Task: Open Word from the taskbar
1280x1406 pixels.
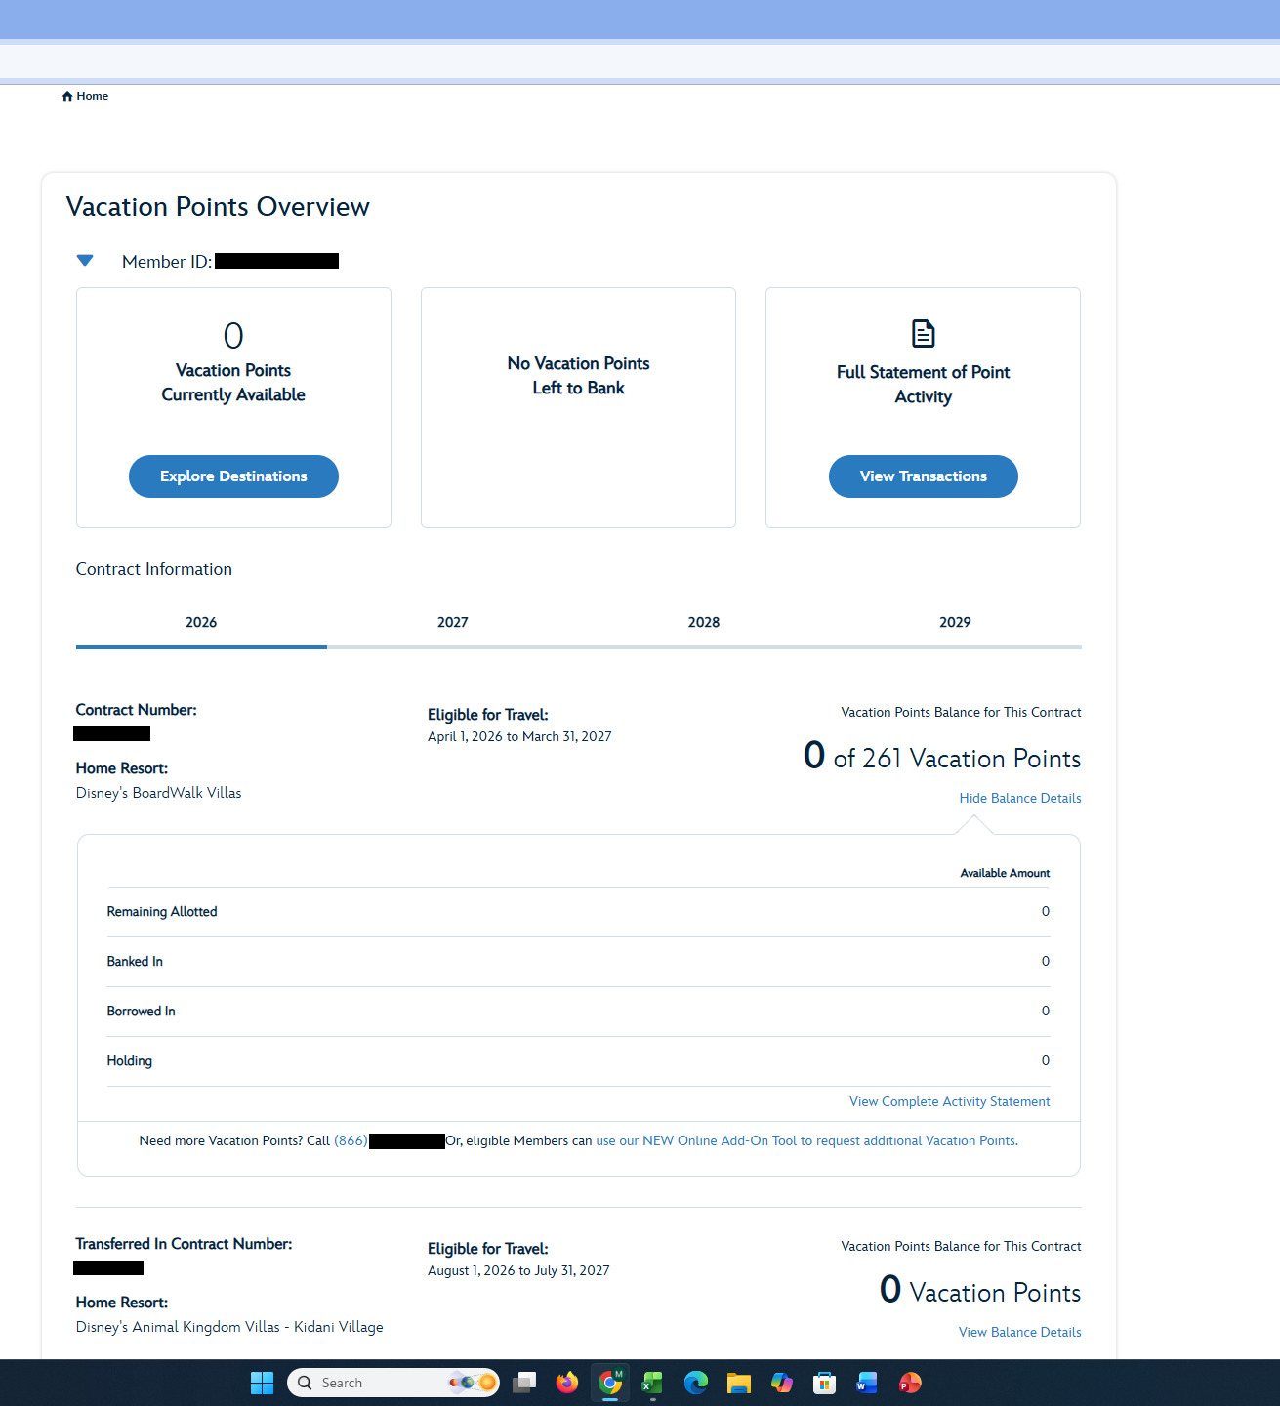Action: [867, 1383]
